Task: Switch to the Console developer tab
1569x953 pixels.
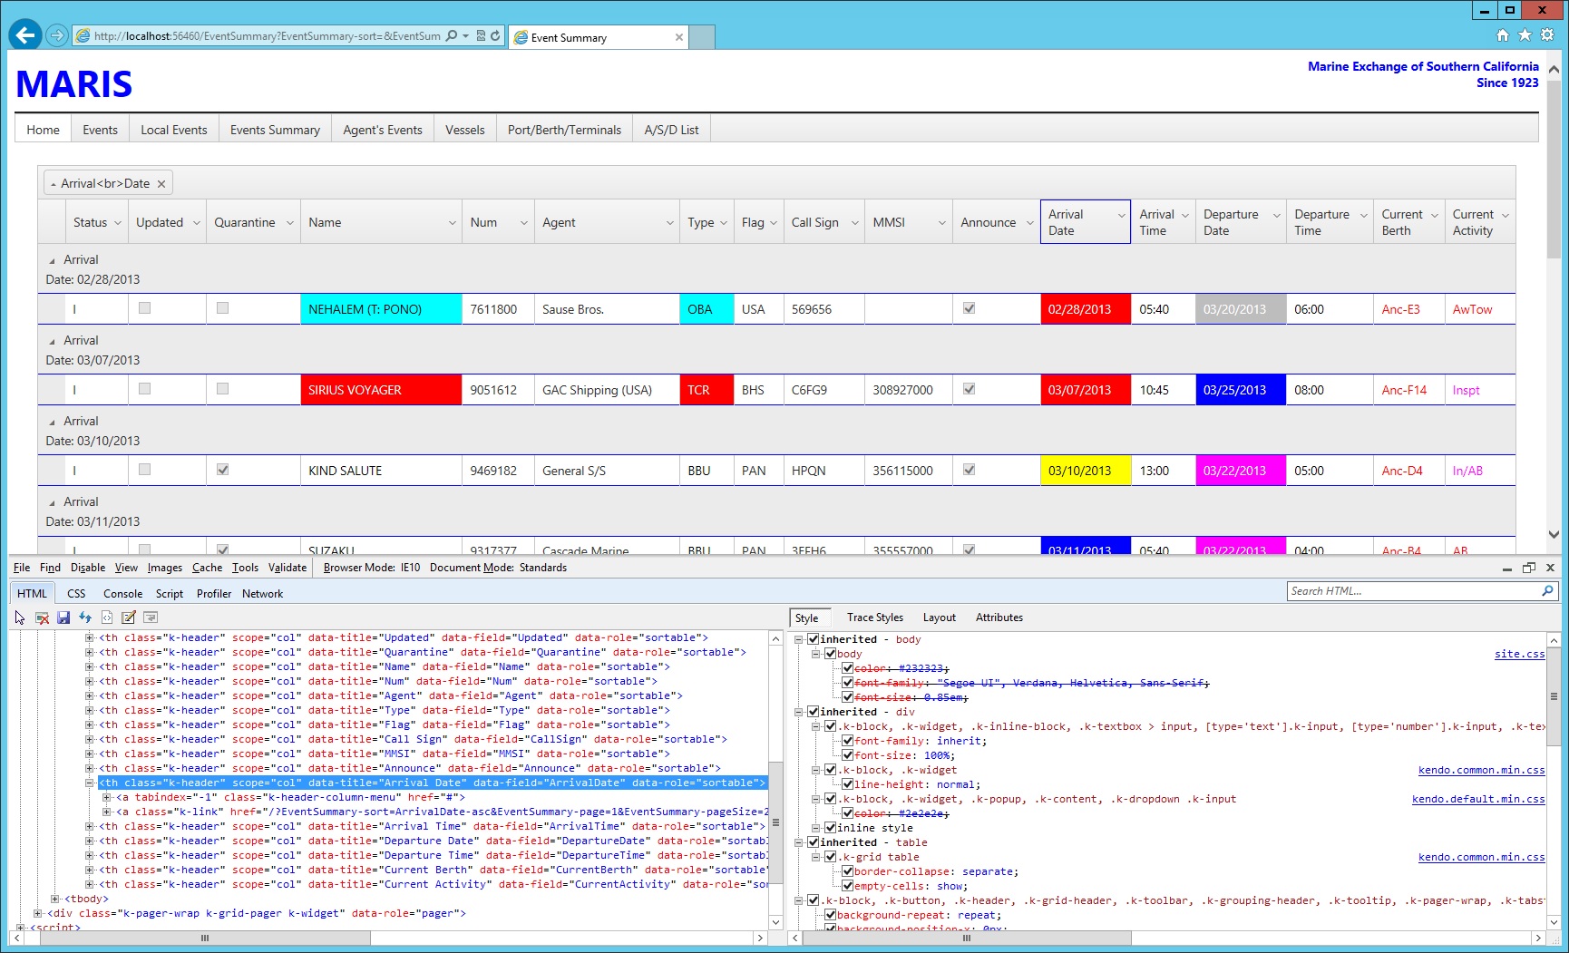Action: click(122, 594)
